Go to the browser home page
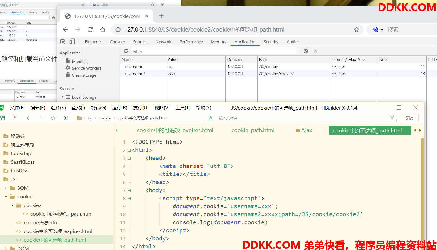The width and height of the screenshot is (437, 250). pyautogui.click(x=102, y=29)
